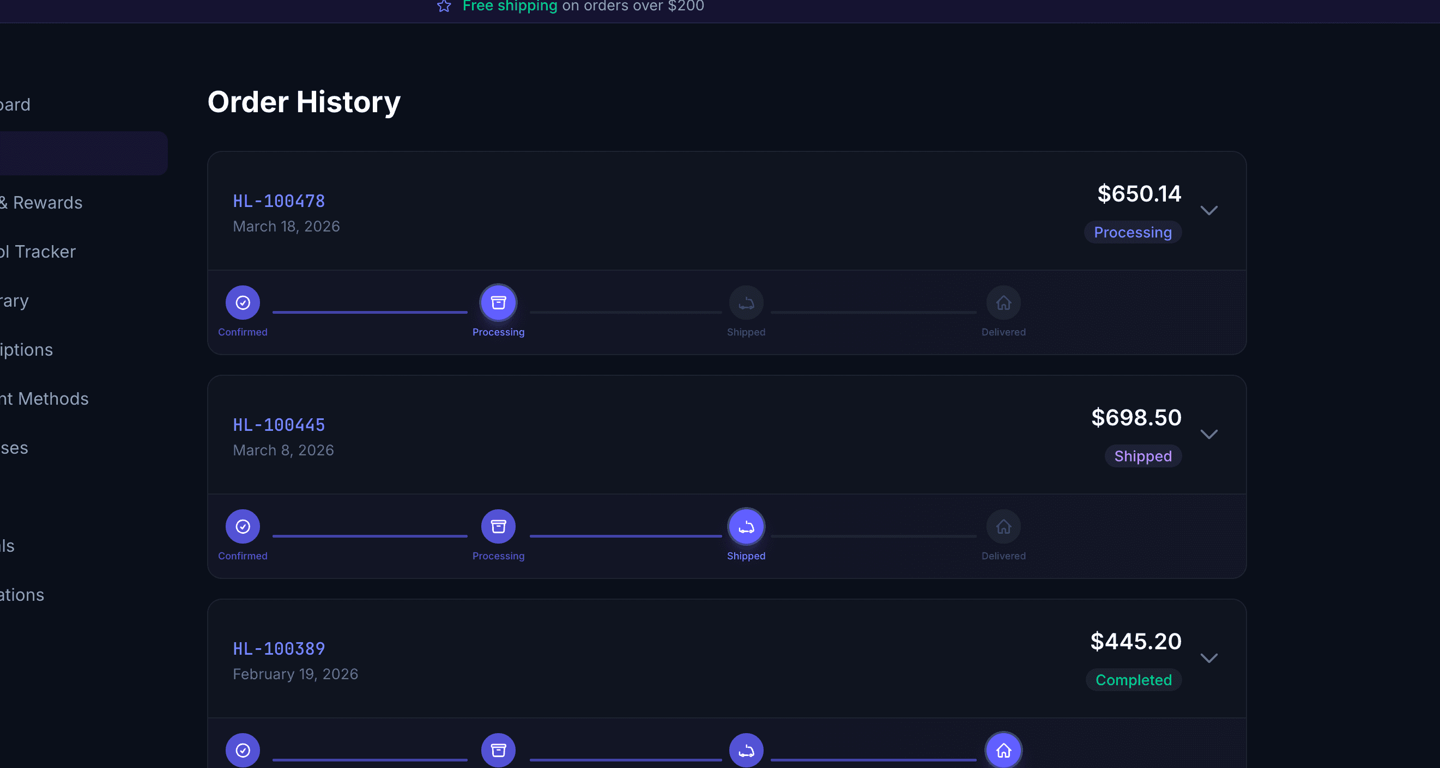Click the Shipped status badge on HL-100445

point(1142,456)
